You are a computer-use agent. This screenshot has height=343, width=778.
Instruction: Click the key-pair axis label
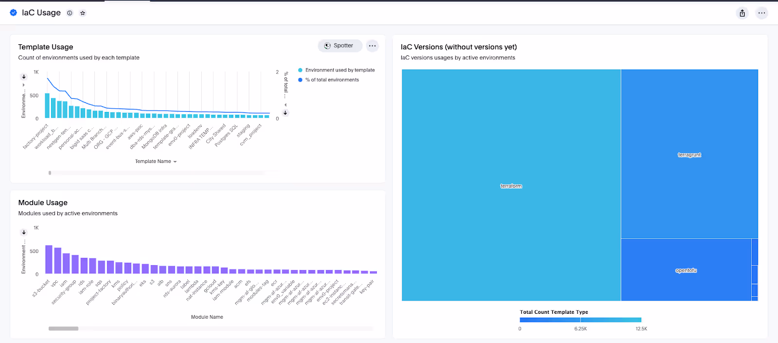pos(367,286)
